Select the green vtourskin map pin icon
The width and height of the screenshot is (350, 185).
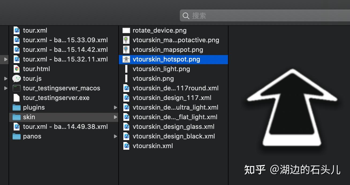pyautogui.click(x=126, y=40)
